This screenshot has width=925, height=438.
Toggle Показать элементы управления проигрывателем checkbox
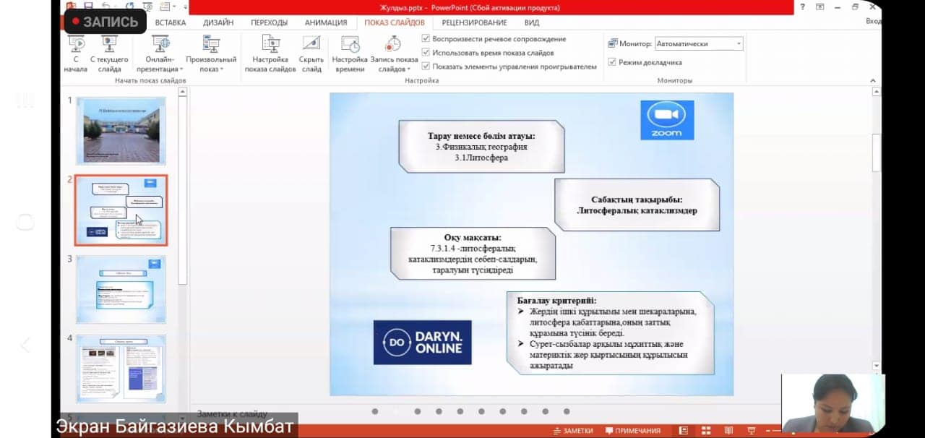[x=426, y=66]
